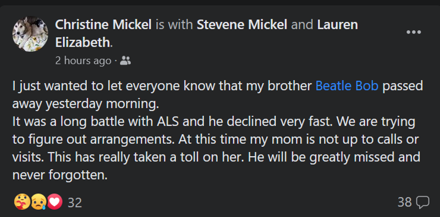Click the love heart reaction emoji

tap(55, 202)
